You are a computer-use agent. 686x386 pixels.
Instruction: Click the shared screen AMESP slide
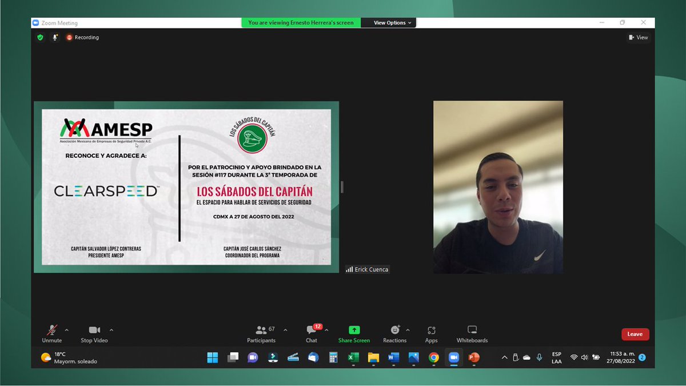click(186, 187)
